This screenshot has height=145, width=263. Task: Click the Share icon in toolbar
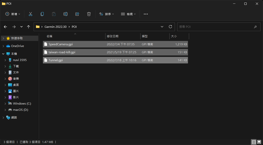point(77,14)
